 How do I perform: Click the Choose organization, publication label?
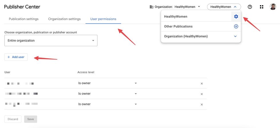(41, 32)
